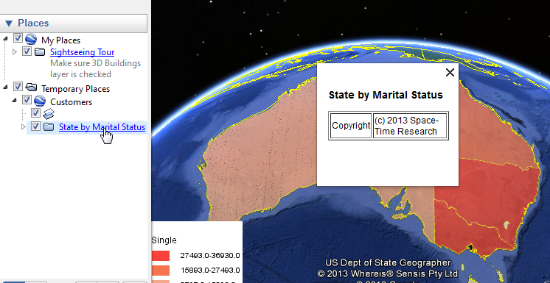Open the Sightseeing Tour link
550x283 pixels.
click(x=83, y=52)
